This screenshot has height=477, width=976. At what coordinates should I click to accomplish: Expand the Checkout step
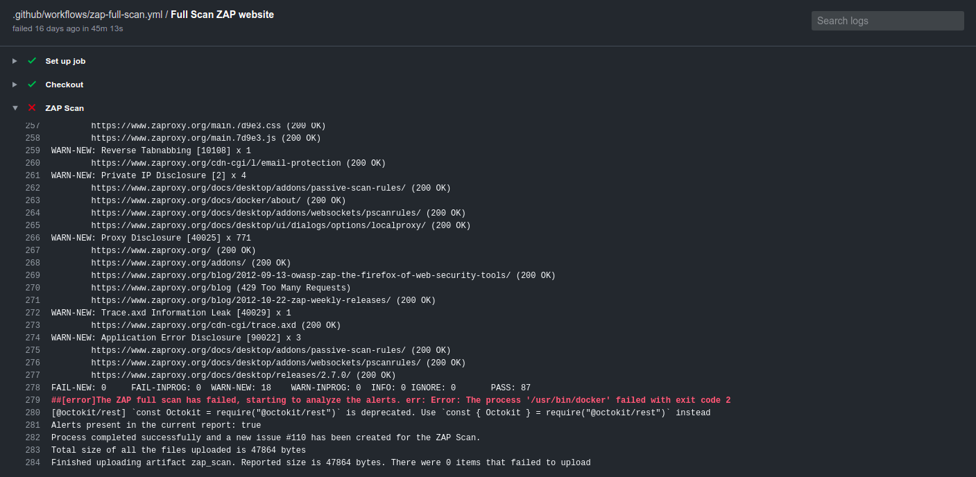click(14, 85)
